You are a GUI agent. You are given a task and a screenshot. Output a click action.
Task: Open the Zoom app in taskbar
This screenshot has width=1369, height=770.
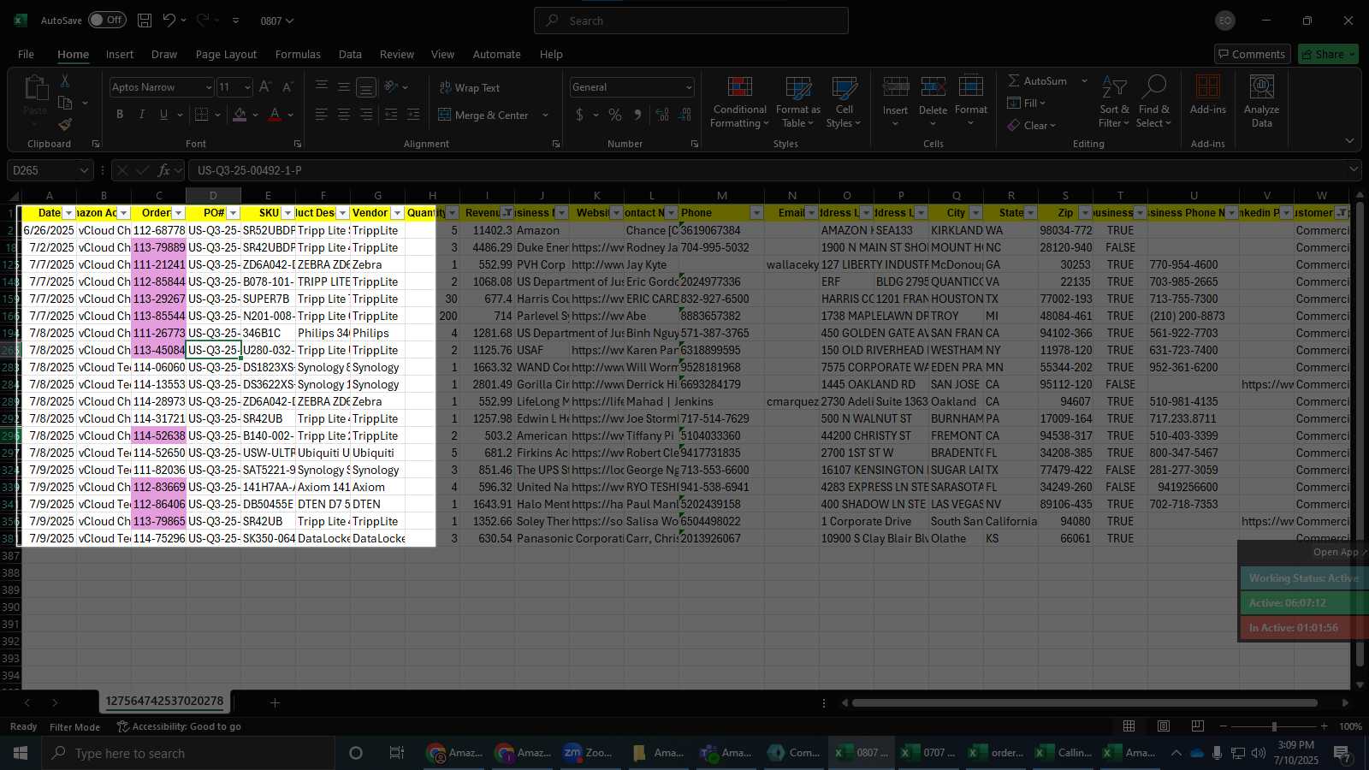(x=587, y=753)
